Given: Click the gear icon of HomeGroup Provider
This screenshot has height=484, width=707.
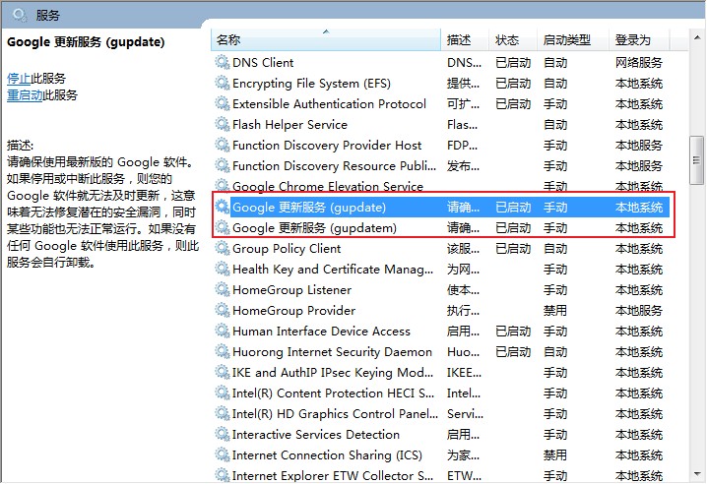Looking at the screenshot, I should click(x=223, y=311).
